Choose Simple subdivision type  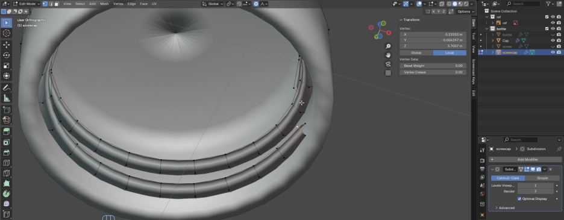[x=542, y=178]
